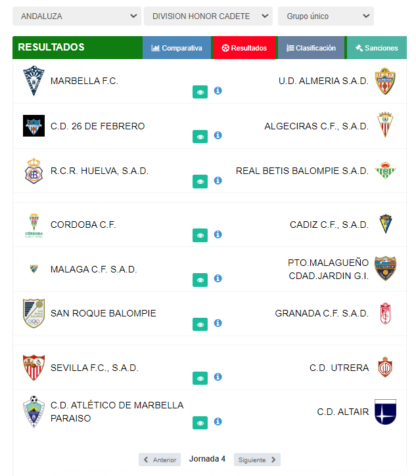The image size is (416, 476).
Task: Click the Real Betis Balompie crest
Action: click(x=385, y=171)
